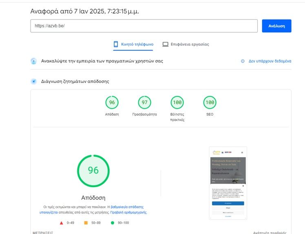Click the real users experience icon
Image resolution: width=305 pixels, height=234 pixels.
pyautogui.click(x=34, y=61)
